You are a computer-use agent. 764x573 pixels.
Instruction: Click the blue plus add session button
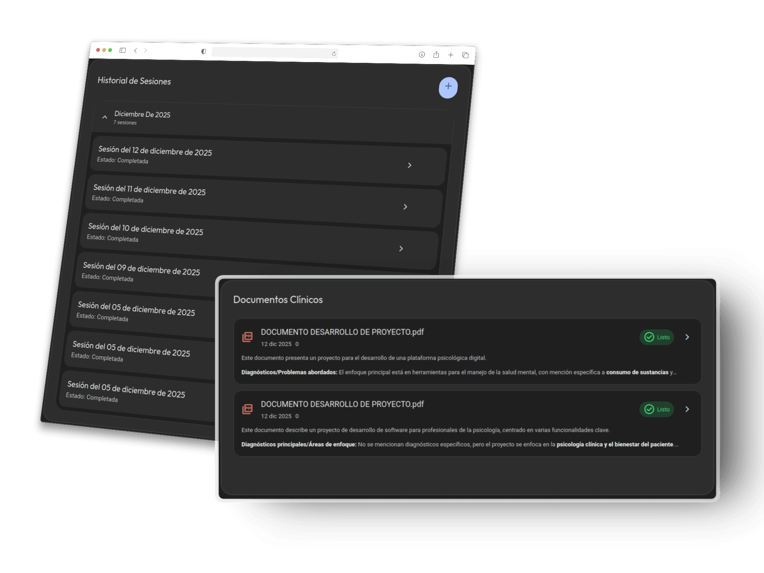click(x=448, y=87)
